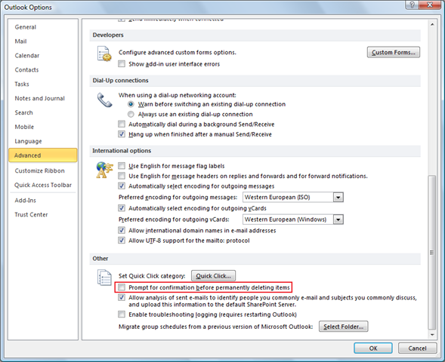
Task: Click the scrollbar down arrow
Action: pos(432,335)
